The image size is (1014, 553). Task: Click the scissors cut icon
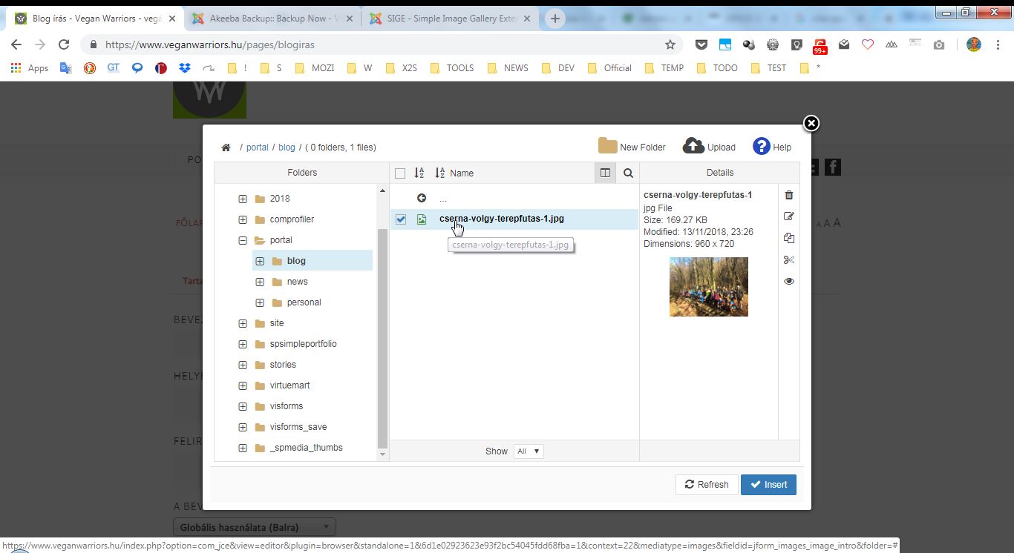click(x=788, y=259)
